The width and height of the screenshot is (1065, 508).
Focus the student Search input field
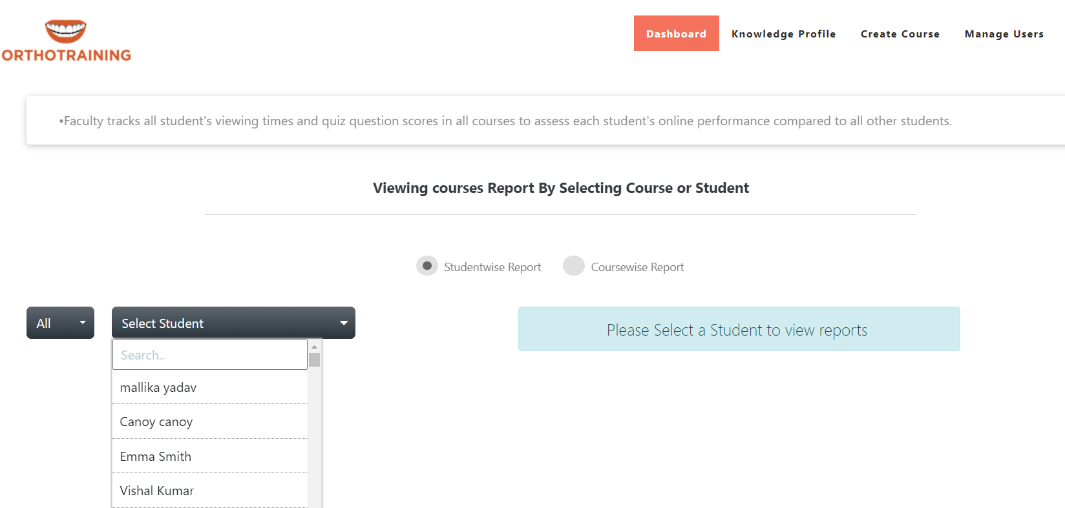[x=209, y=355]
